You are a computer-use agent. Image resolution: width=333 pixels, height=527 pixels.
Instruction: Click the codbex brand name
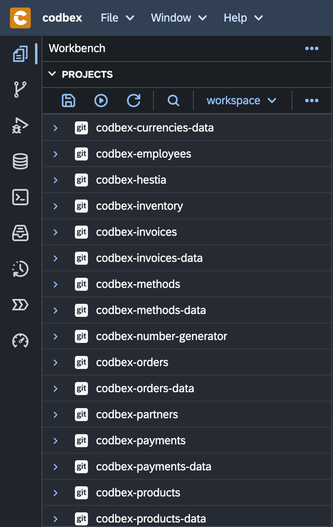pos(62,18)
